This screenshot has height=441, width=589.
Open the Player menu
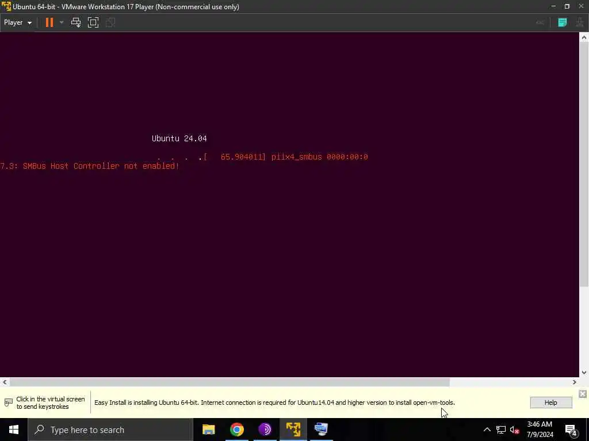(x=18, y=22)
